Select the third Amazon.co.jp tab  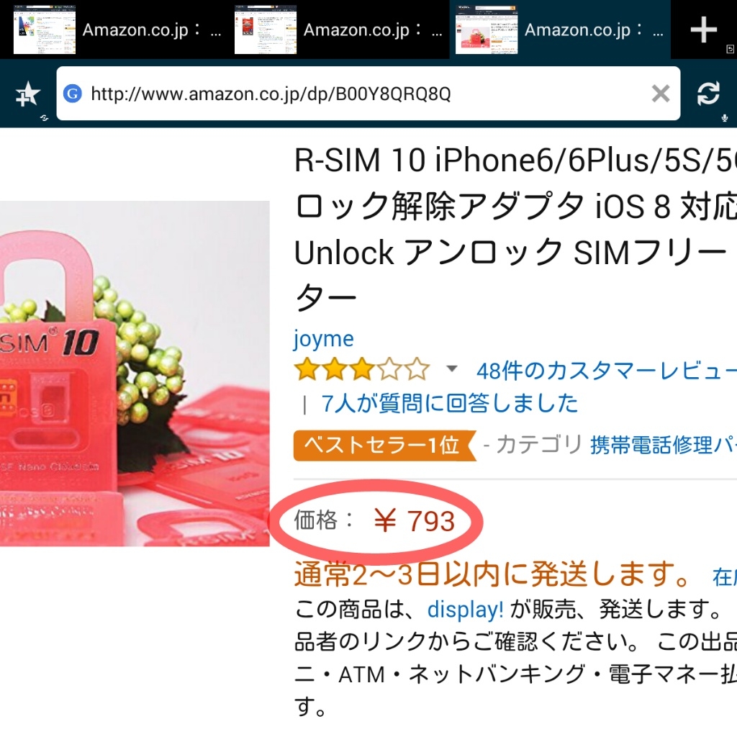tap(560, 30)
